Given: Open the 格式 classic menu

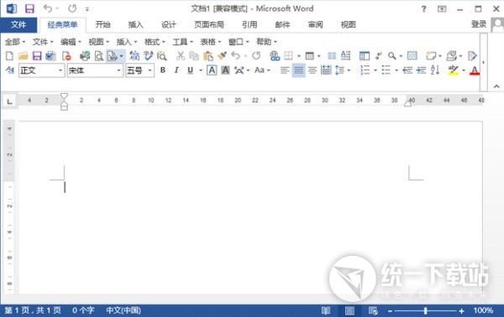Looking at the screenshot, I should pyautogui.click(x=155, y=42).
